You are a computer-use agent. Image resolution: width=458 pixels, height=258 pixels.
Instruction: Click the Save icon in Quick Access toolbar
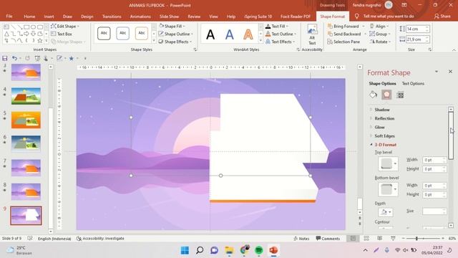[x=5, y=58]
